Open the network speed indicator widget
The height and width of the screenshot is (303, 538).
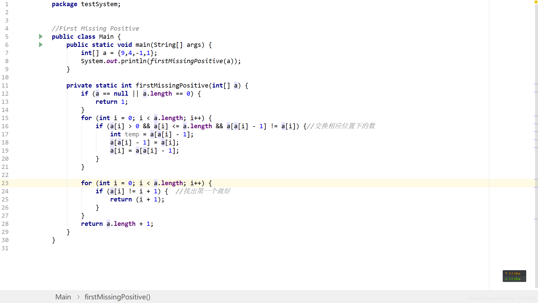514,276
